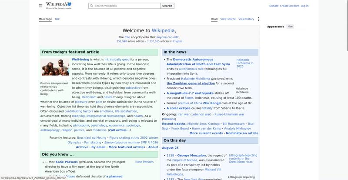Open the View history tab
The width and height of the screenshot is (348, 180).
point(246,19)
